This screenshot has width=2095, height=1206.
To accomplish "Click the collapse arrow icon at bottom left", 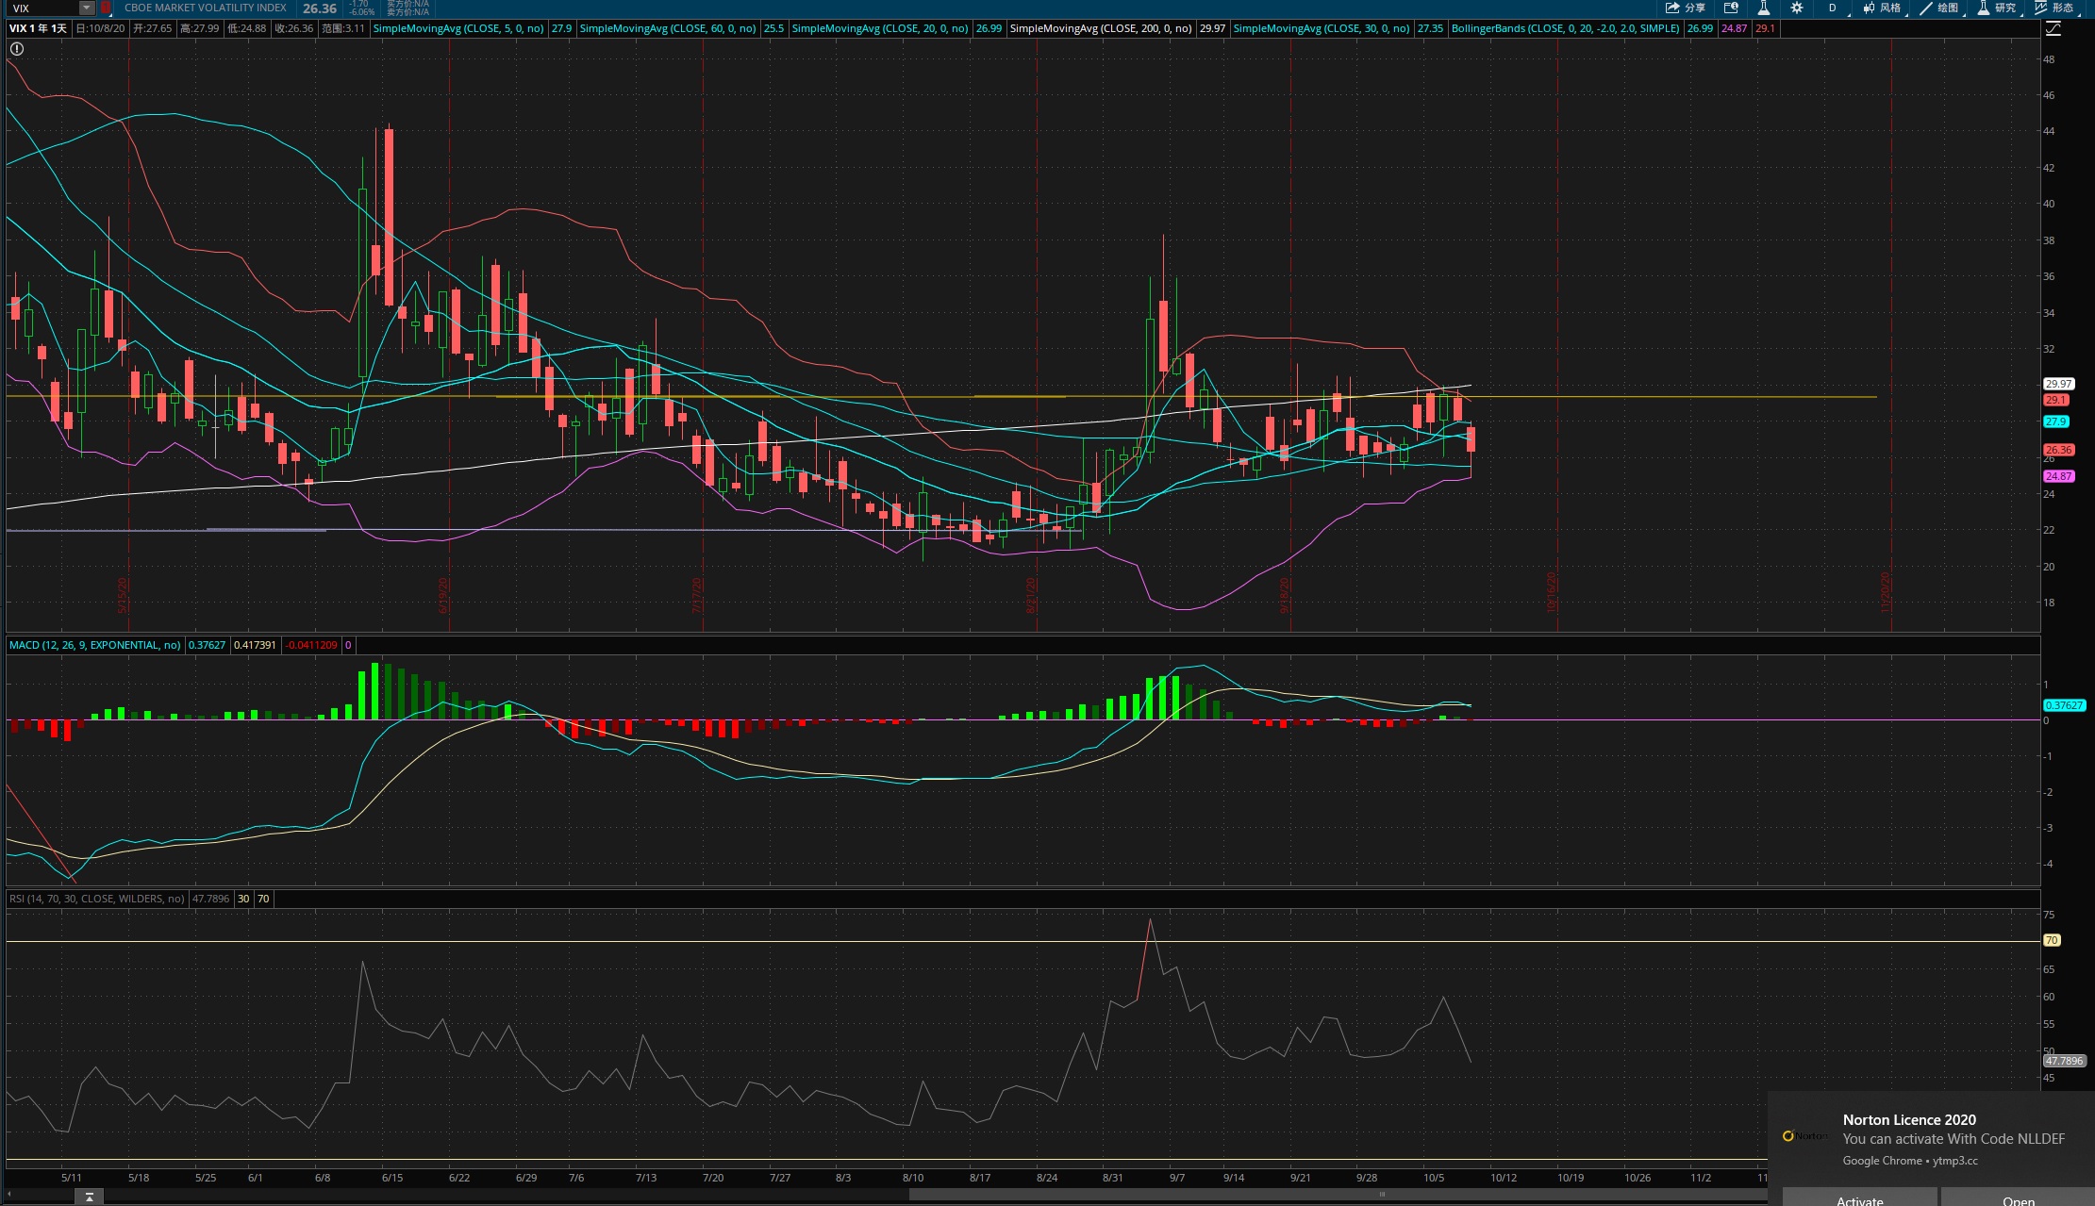I will click(89, 1197).
